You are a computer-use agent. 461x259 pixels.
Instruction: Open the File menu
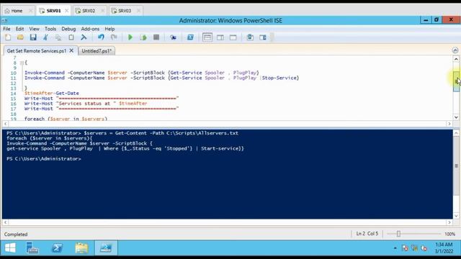pos(6,29)
